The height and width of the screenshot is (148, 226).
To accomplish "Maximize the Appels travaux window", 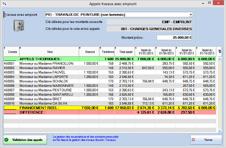I will [x=210, y=3].
